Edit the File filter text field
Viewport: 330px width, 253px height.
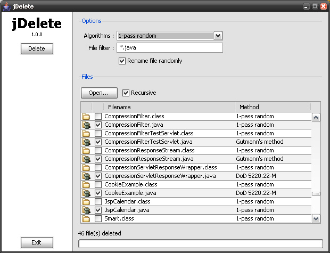169,48
